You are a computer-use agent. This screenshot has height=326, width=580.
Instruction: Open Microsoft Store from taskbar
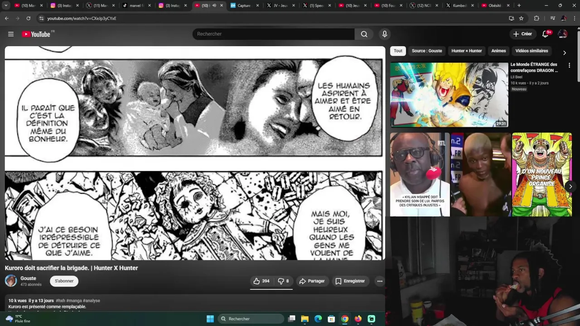tap(331, 319)
